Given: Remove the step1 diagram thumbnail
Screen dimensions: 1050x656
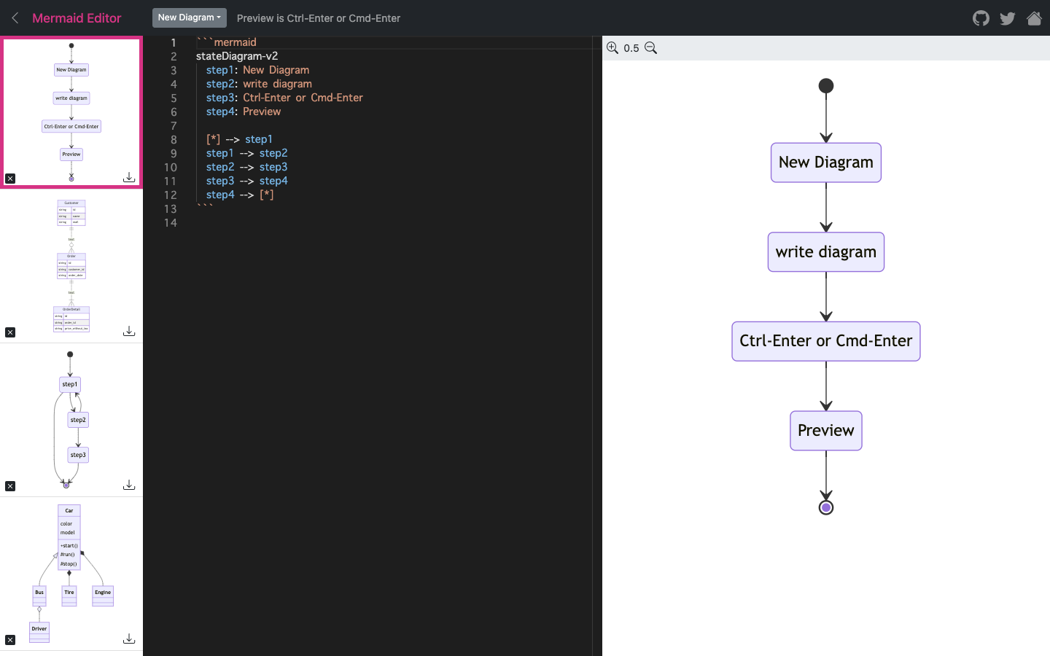Looking at the screenshot, I should tap(10, 485).
